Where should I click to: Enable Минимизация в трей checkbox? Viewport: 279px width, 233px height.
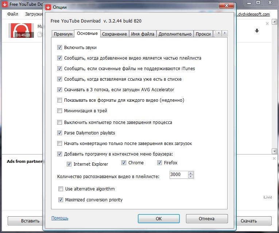[59, 111]
